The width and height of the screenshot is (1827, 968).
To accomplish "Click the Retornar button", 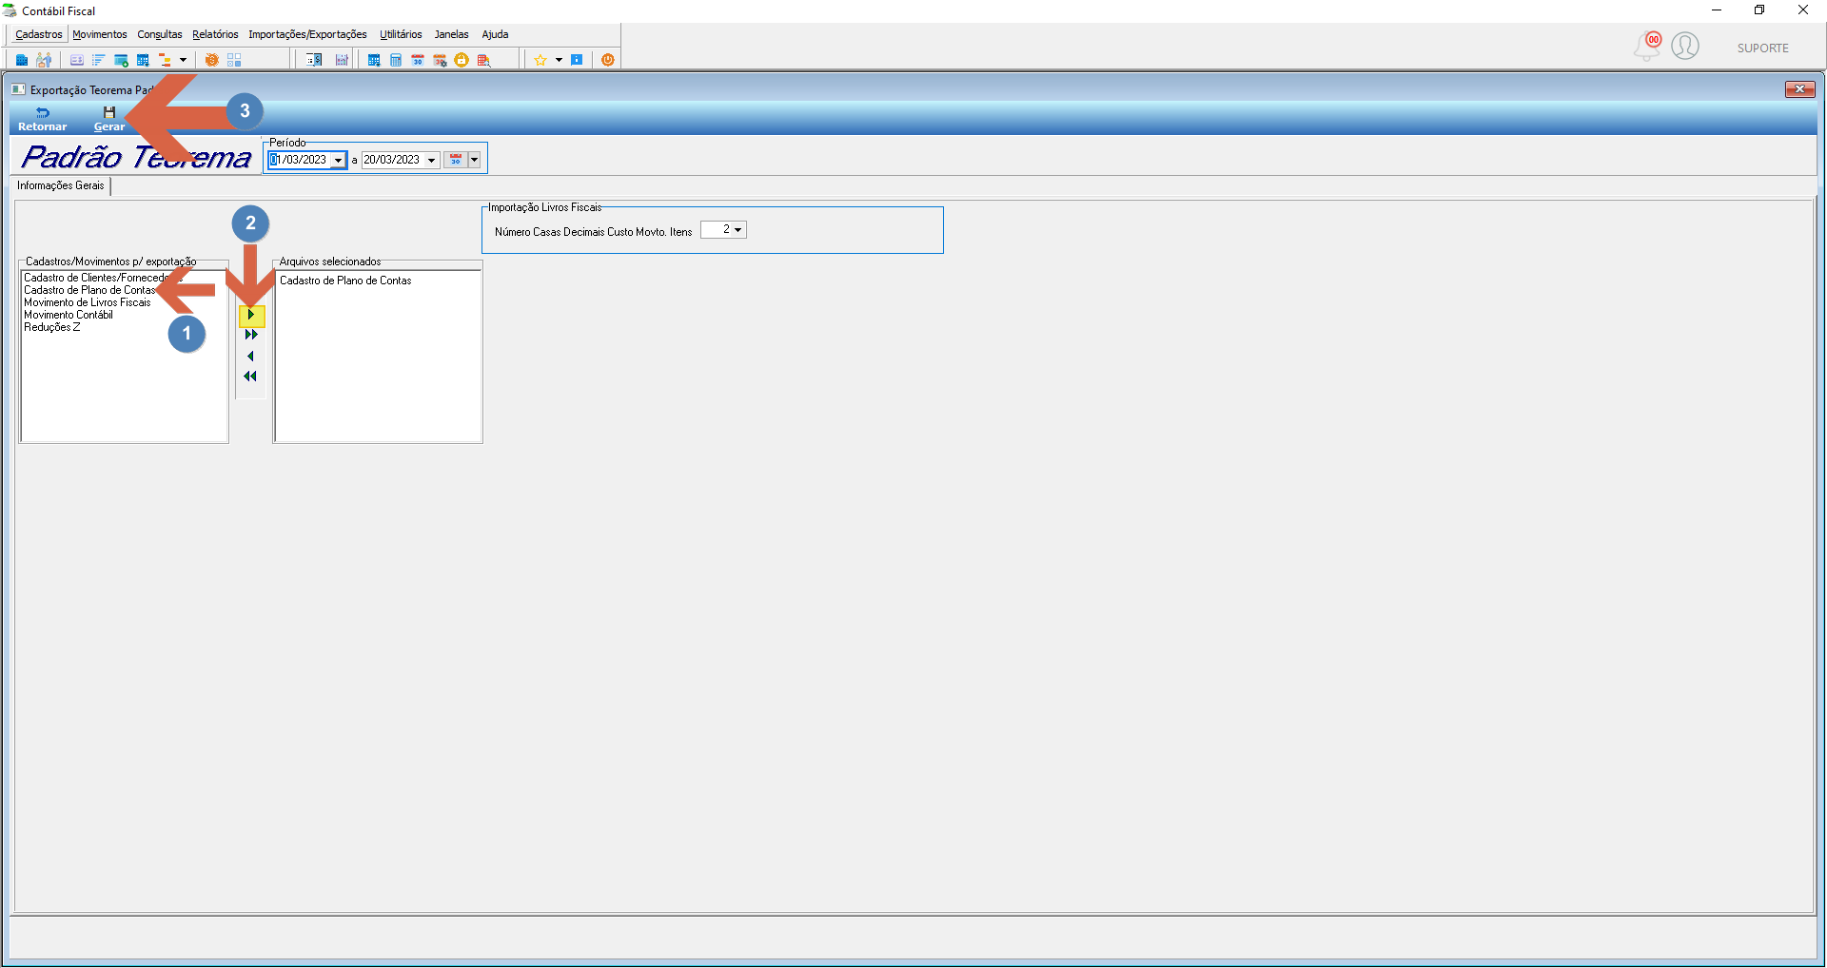I will click(x=43, y=119).
